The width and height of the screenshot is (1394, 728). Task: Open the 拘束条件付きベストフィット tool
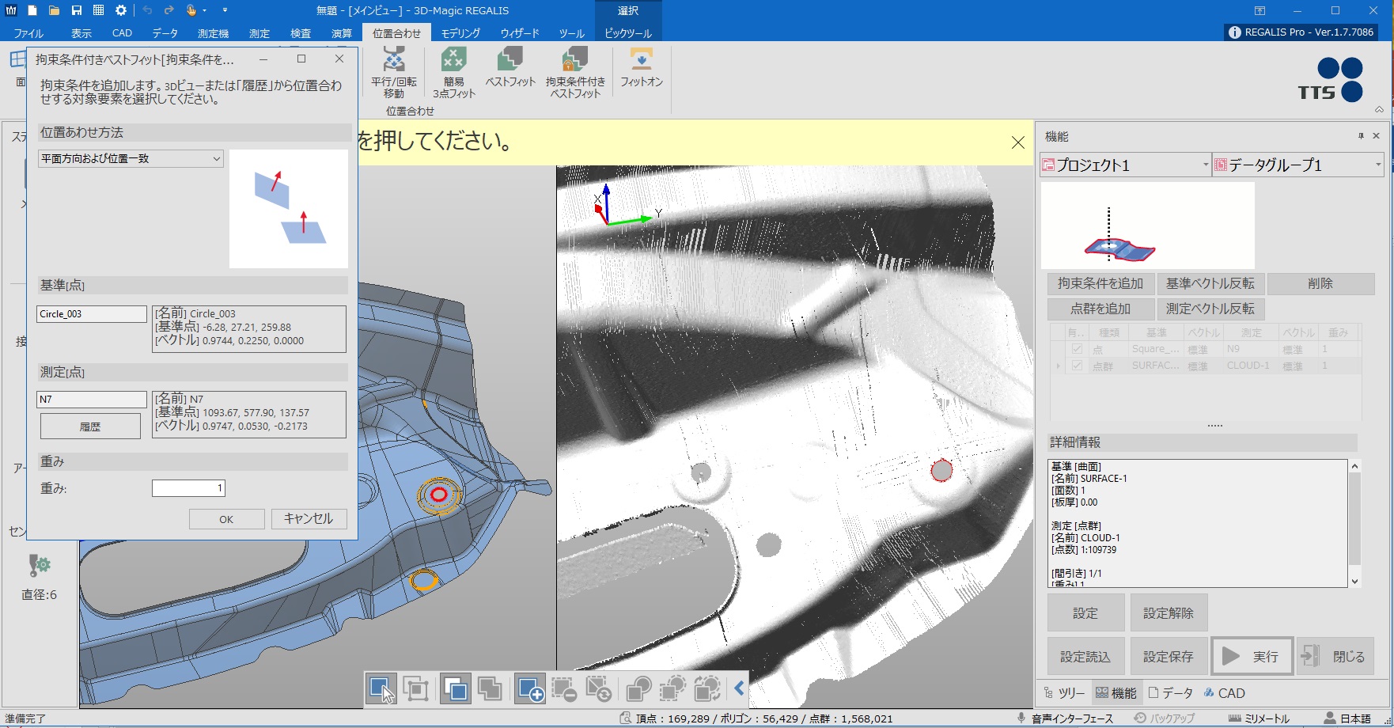pyautogui.click(x=575, y=72)
